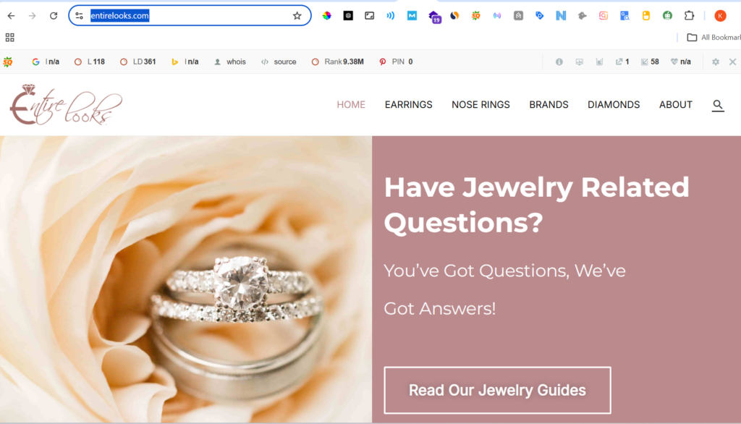Click the address bar URL field

point(189,16)
